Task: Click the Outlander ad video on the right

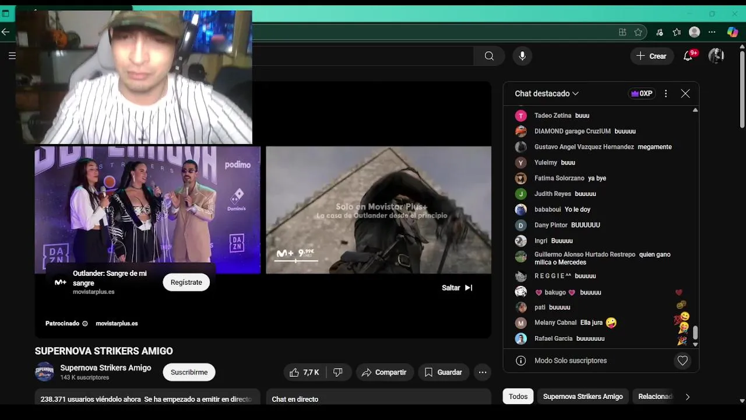Action: [379, 210]
